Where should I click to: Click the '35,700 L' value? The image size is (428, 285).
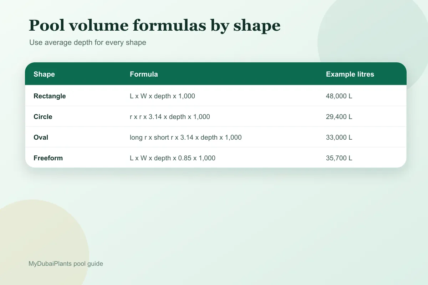pos(339,158)
